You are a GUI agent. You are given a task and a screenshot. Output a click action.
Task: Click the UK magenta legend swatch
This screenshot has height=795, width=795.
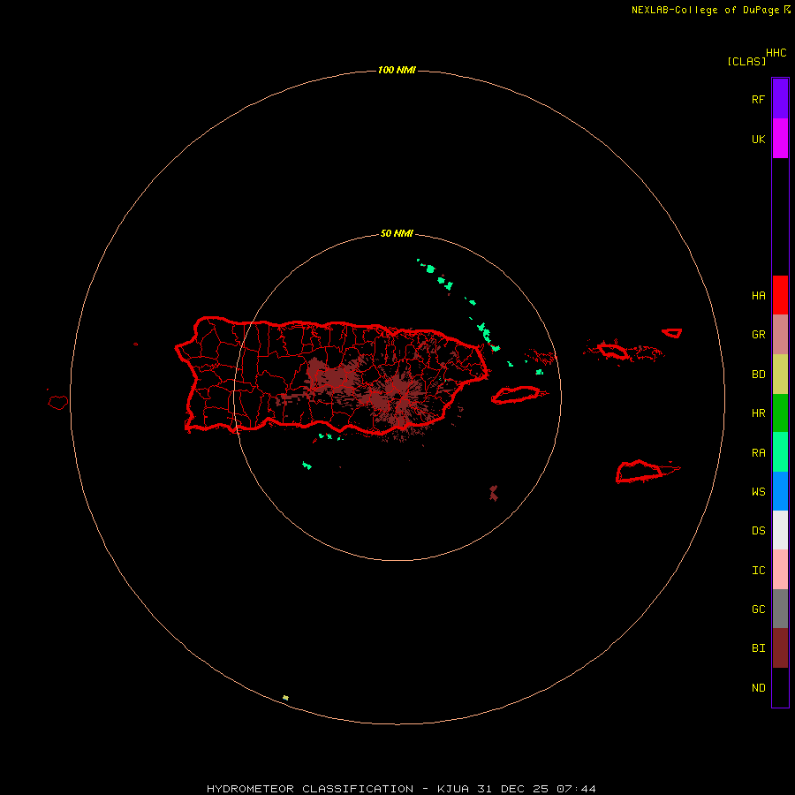click(780, 138)
